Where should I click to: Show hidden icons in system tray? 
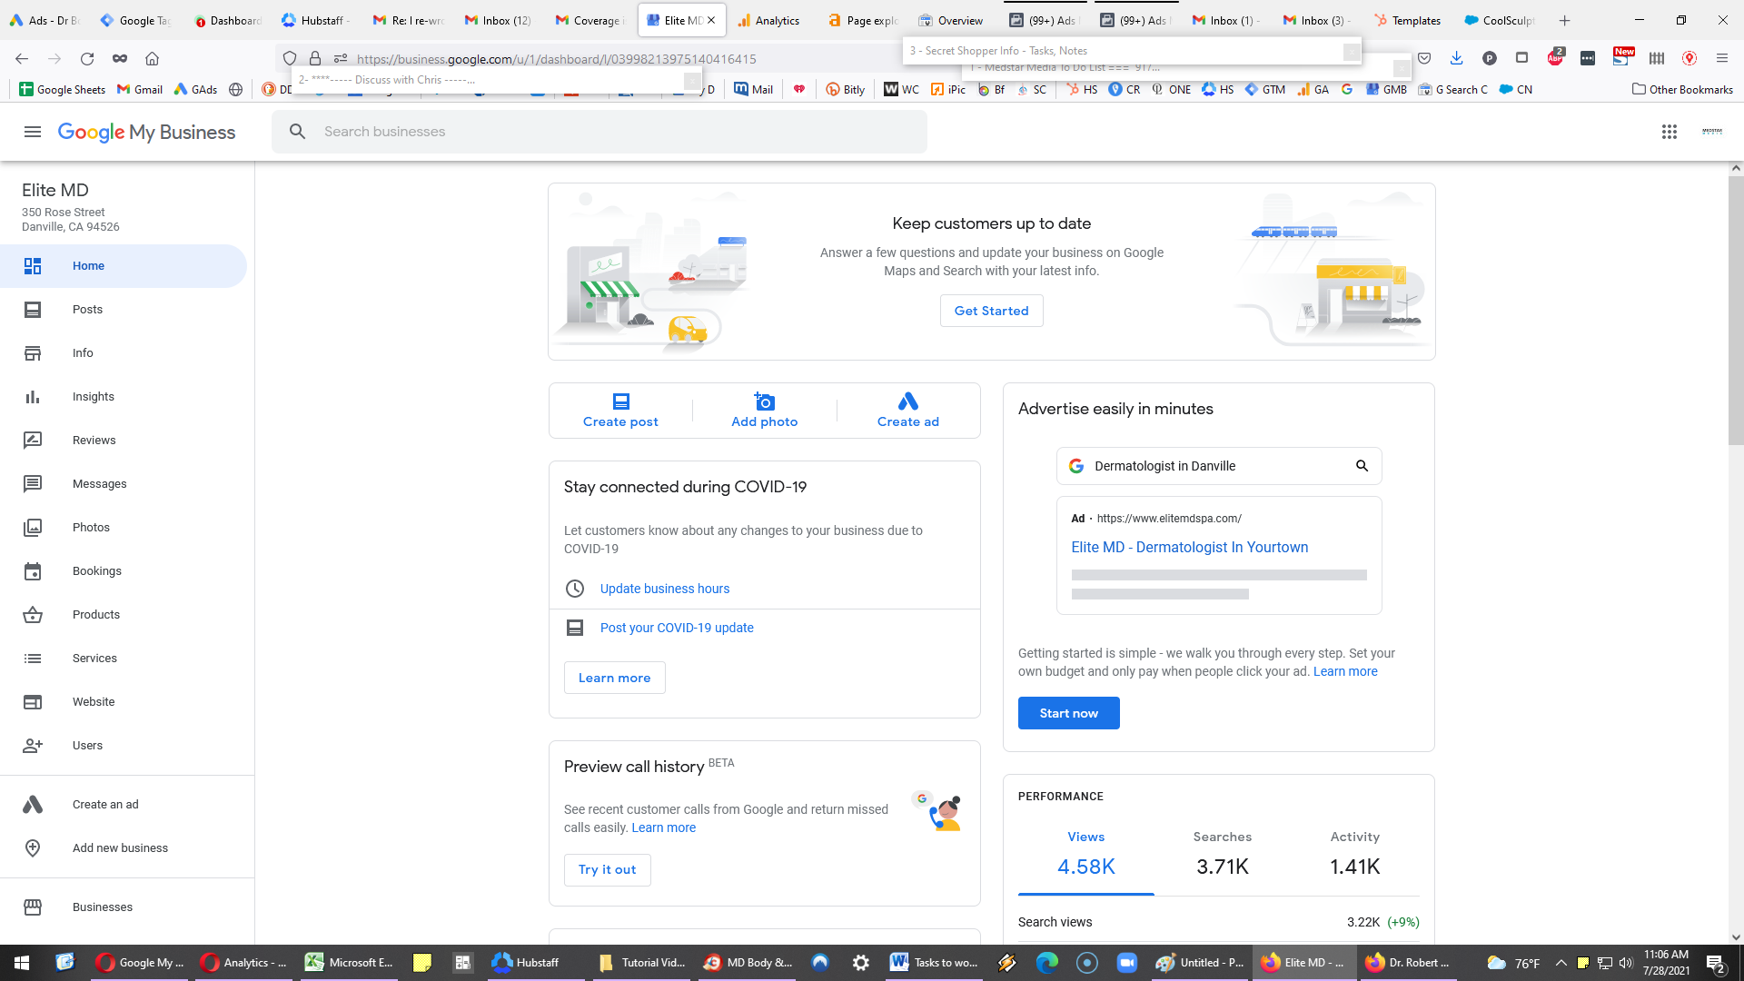click(x=1561, y=963)
